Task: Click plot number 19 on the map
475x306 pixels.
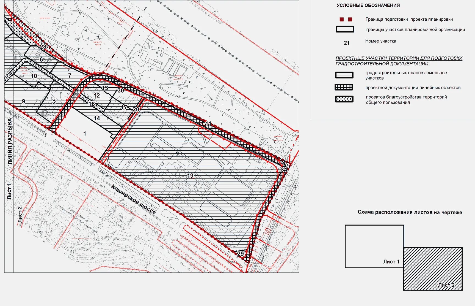Action: tap(190, 175)
